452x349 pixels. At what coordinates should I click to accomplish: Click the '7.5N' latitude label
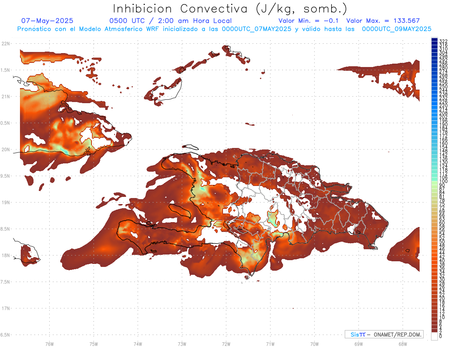click(x=5, y=282)
